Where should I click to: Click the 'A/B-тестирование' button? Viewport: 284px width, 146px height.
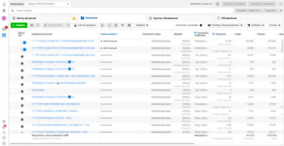pos(85,25)
